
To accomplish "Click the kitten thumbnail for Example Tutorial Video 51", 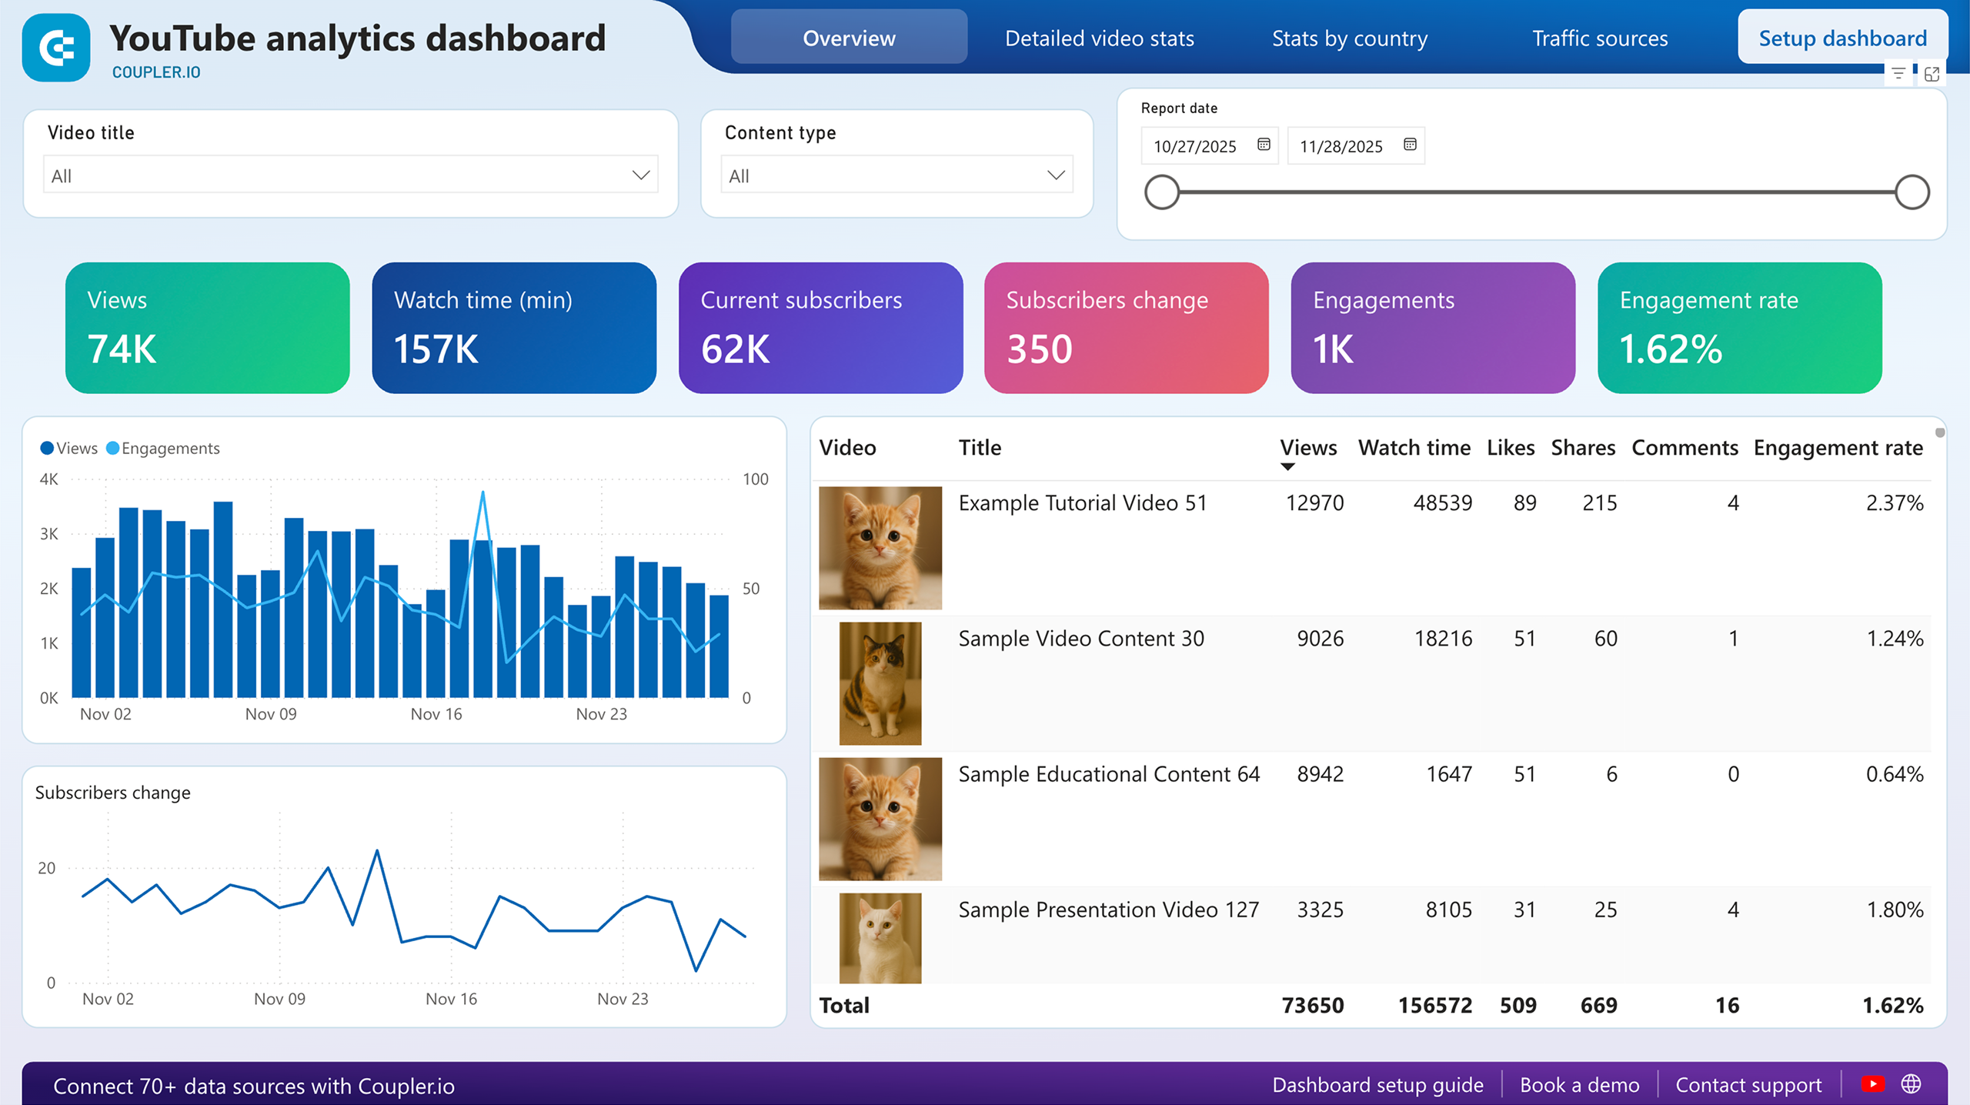I will (880, 547).
